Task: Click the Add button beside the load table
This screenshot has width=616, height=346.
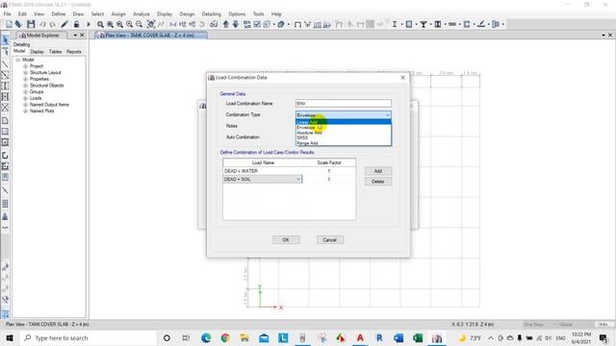Action: pos(378,171)
